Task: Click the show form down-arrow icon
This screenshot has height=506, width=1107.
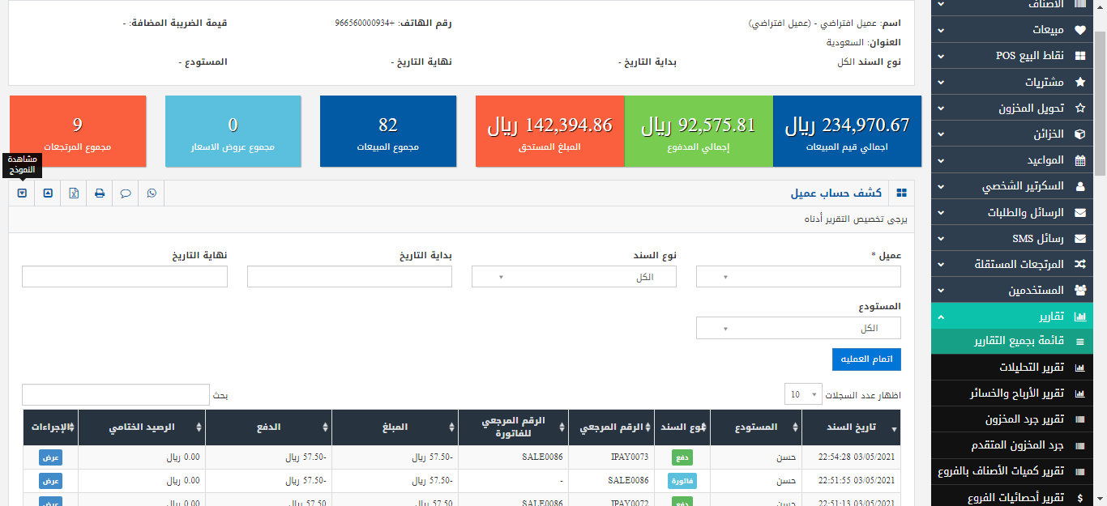Action: pos(22,193)
